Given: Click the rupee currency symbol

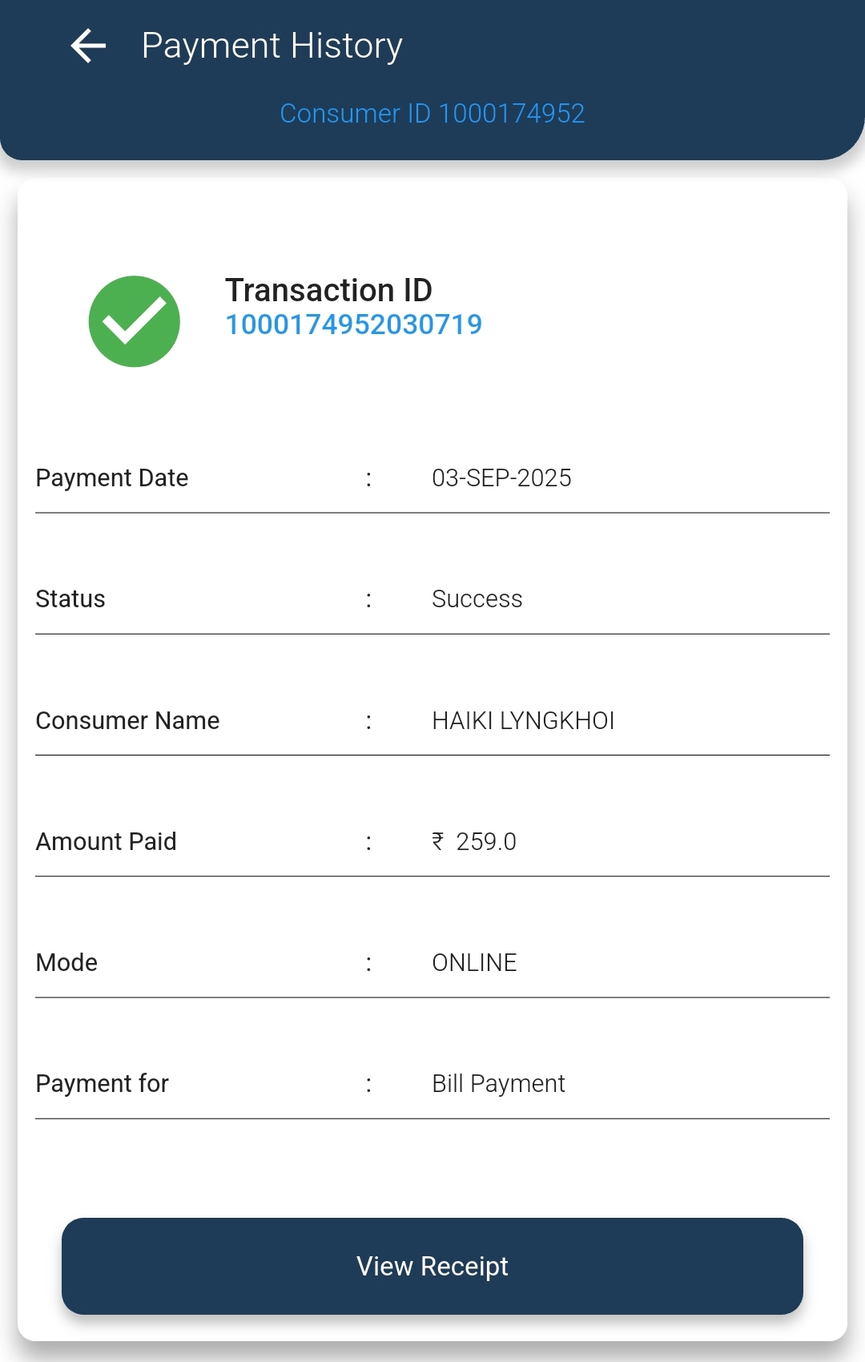Looking at the screenshot, I should click(437, 841).
